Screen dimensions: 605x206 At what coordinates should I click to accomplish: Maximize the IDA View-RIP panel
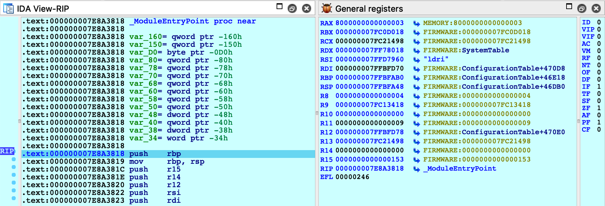pyautogui.click(x=280, y=6)
